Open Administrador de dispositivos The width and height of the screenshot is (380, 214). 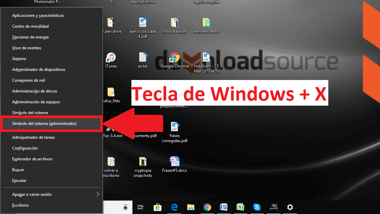[52, 70]
